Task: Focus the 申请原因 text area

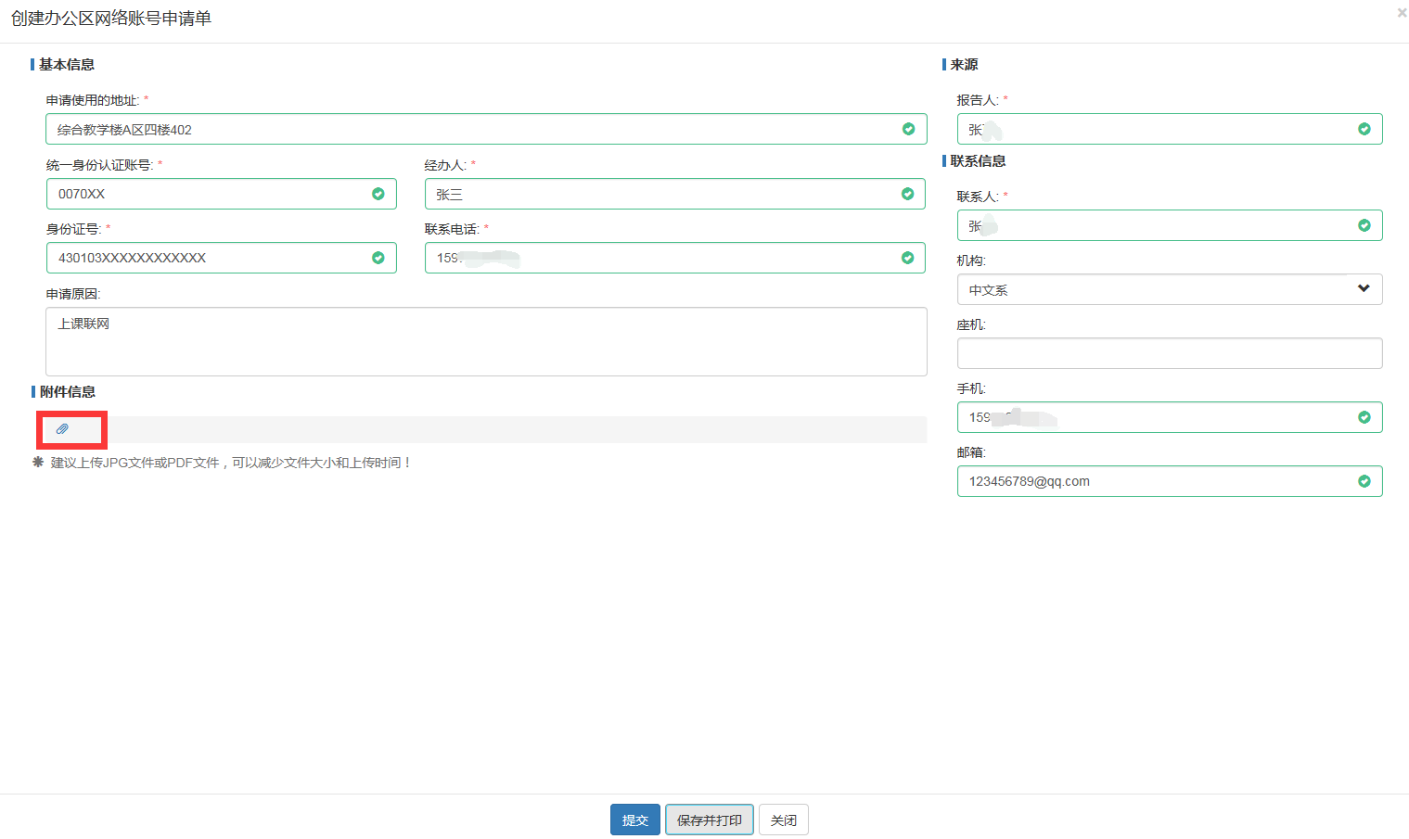Action: click(486, 341)
